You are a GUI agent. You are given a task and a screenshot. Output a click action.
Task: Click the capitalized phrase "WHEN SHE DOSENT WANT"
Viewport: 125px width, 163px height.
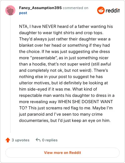pyautogui.click(x=85, y=102)
